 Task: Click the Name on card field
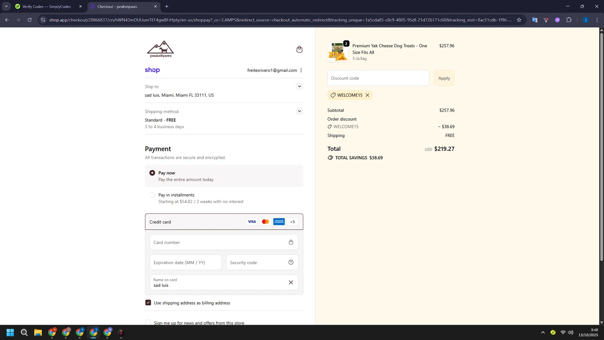click(224, 282)
